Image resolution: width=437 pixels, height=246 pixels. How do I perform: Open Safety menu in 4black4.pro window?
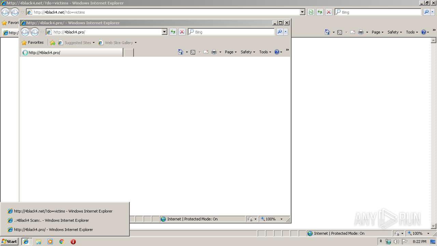click(x=248, y=52)
